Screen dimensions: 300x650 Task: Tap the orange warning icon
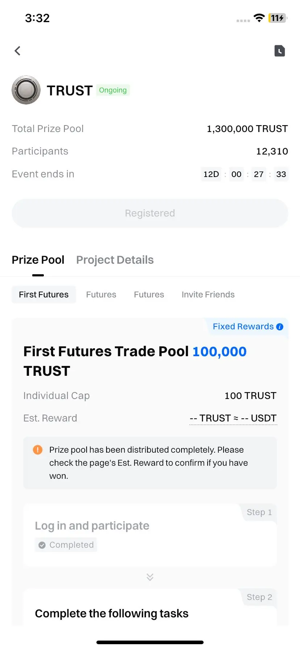38,450
